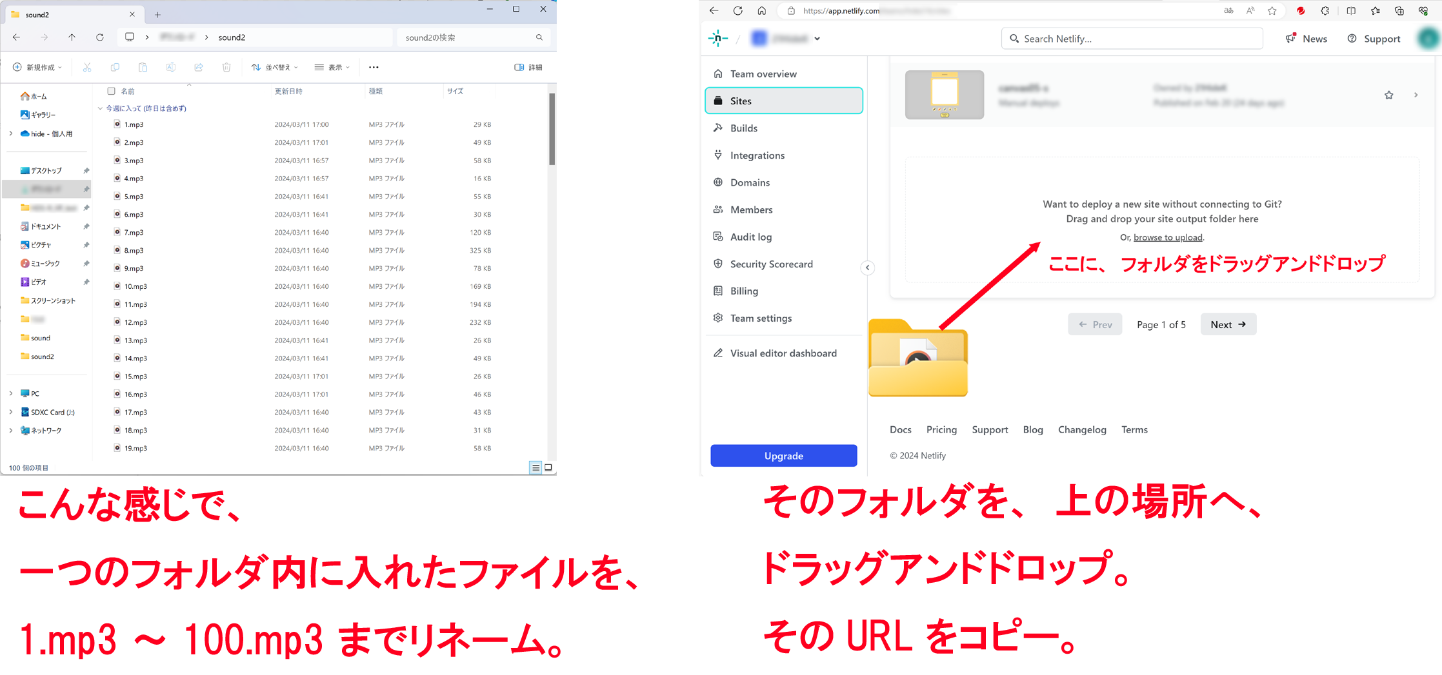Open the Builds section
1442x675 pixels.
(x=743, y=128)
